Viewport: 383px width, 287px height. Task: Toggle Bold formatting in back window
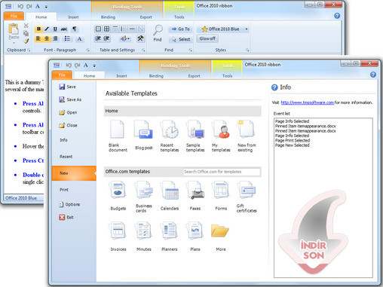(x=38, y=29)
